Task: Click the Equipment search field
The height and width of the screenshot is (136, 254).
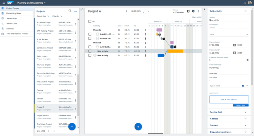Action: point(229,27)
